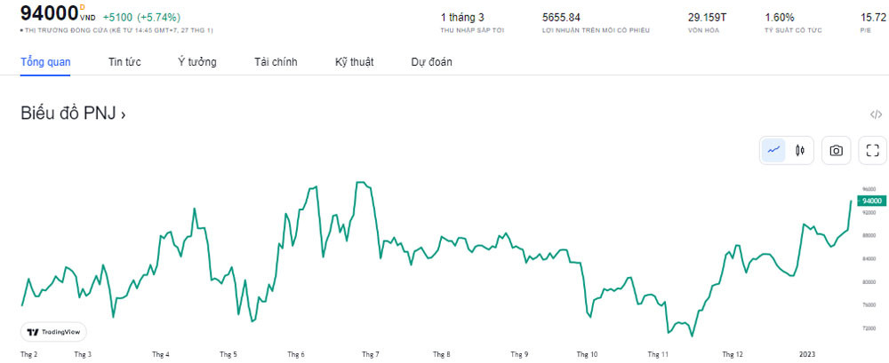Open the chart in fullscreen mode
This screenshot has height=363, width=889.
click(x=872, y=150)
